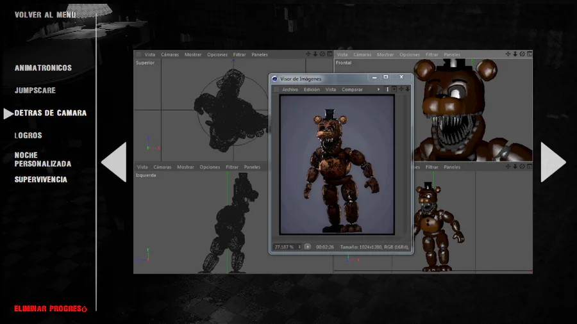
Task: Click the Tamaño: 1024x1280 status text
Action: coord(374,247)
